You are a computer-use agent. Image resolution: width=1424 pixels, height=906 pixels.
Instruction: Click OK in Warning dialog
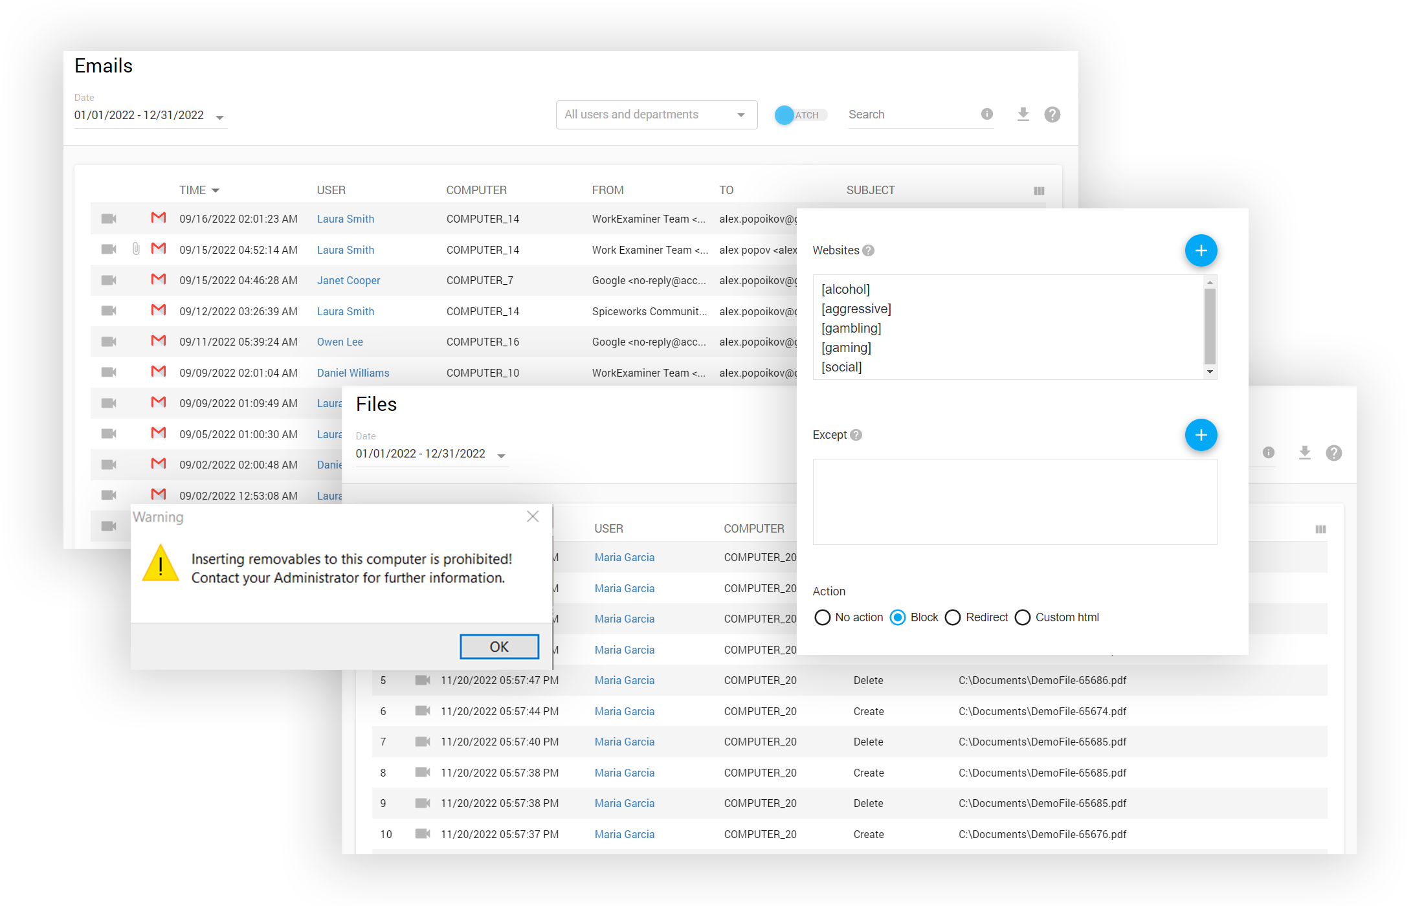(x=498, y=646)
